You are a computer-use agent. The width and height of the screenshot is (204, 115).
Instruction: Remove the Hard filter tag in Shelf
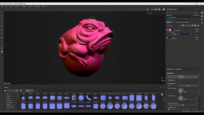[32, 91]
